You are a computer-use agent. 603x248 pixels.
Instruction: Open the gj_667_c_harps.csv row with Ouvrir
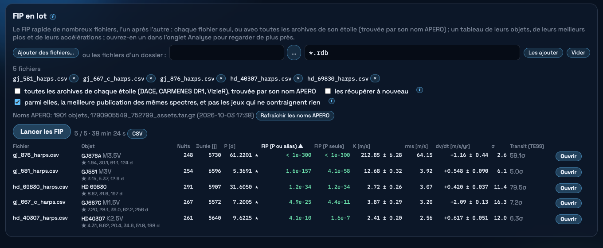pyautogui.click(x=568, y=203)
